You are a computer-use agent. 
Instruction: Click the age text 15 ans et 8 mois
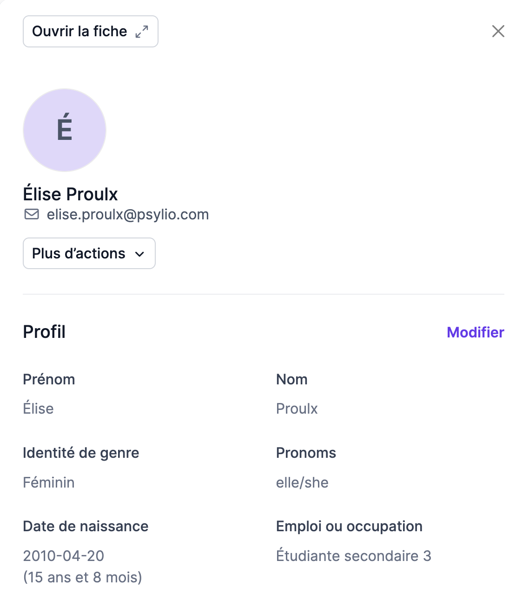[83, 577]
